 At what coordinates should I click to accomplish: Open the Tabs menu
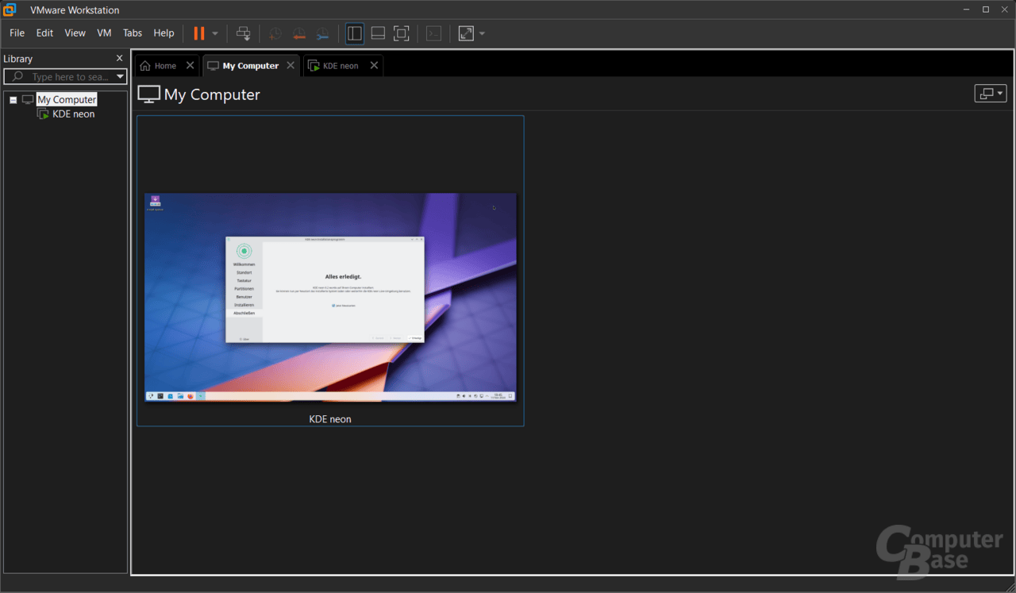tap(133, 33)
